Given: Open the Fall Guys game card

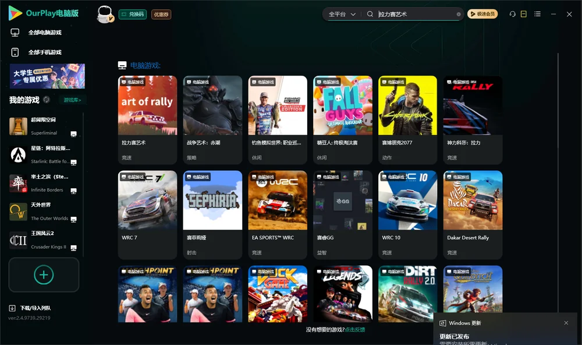Looking at the screenshot, I should (x=343, y=119).
